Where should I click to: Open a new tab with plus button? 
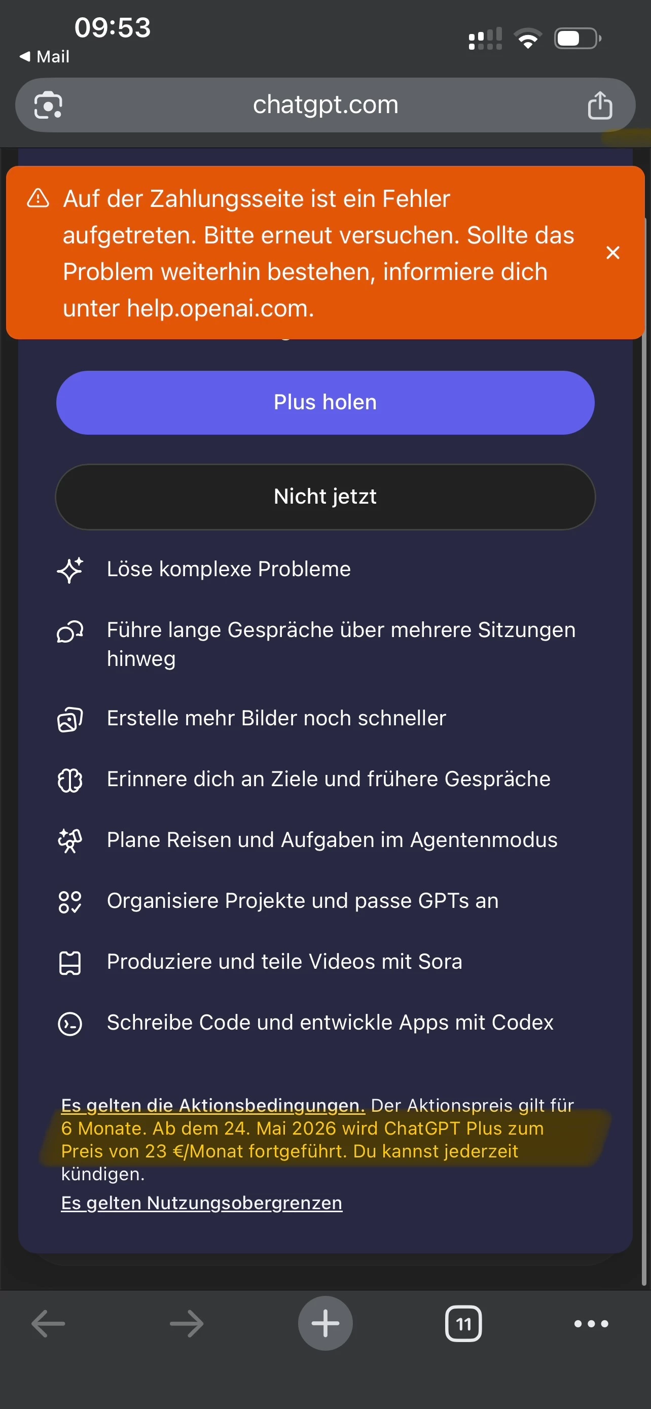[x=325, y=1324]
